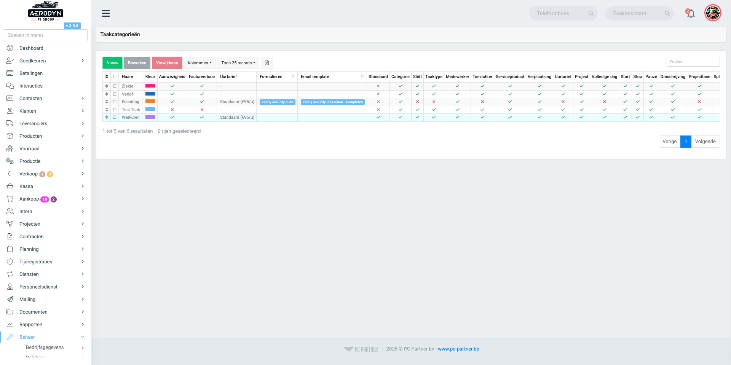The width and height of the screenshot is (731, 365).
Task: Click the green Nieuw button
Action: point(112,63)
